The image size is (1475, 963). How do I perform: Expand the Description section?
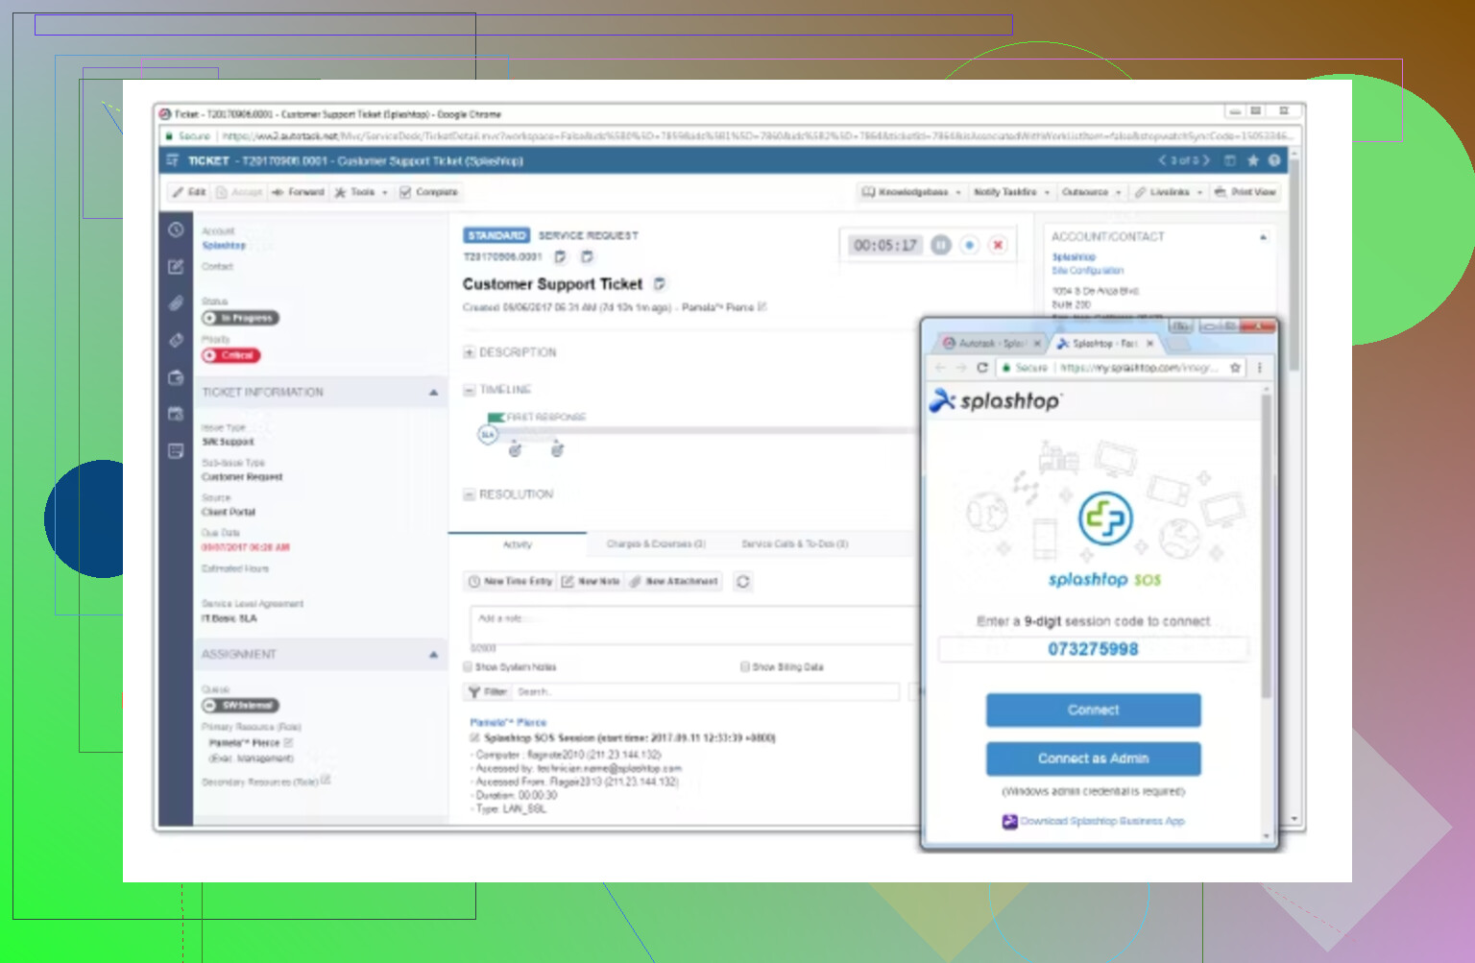tap(470, 352)
